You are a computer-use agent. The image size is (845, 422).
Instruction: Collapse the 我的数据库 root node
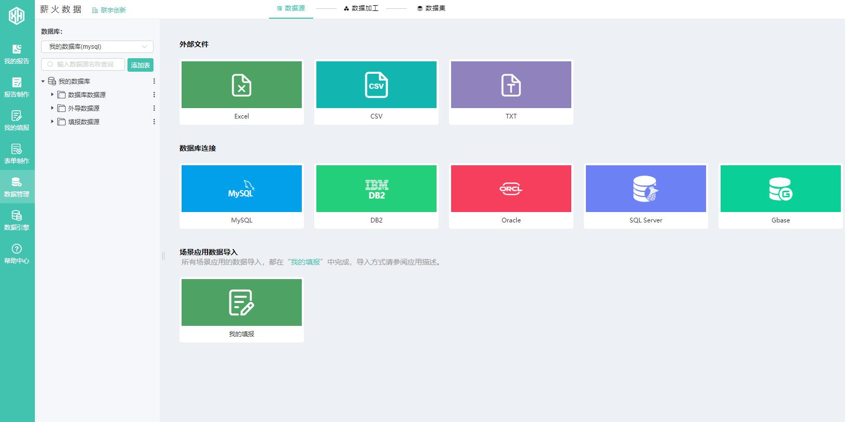43,82
